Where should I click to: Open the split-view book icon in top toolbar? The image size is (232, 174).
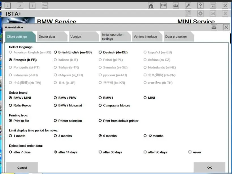(163, 6)
